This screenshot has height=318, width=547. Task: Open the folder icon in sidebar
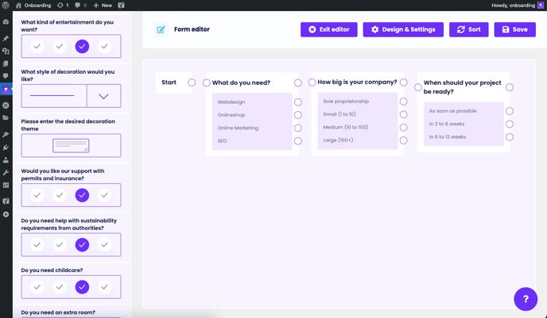click(x=6, y=117)
